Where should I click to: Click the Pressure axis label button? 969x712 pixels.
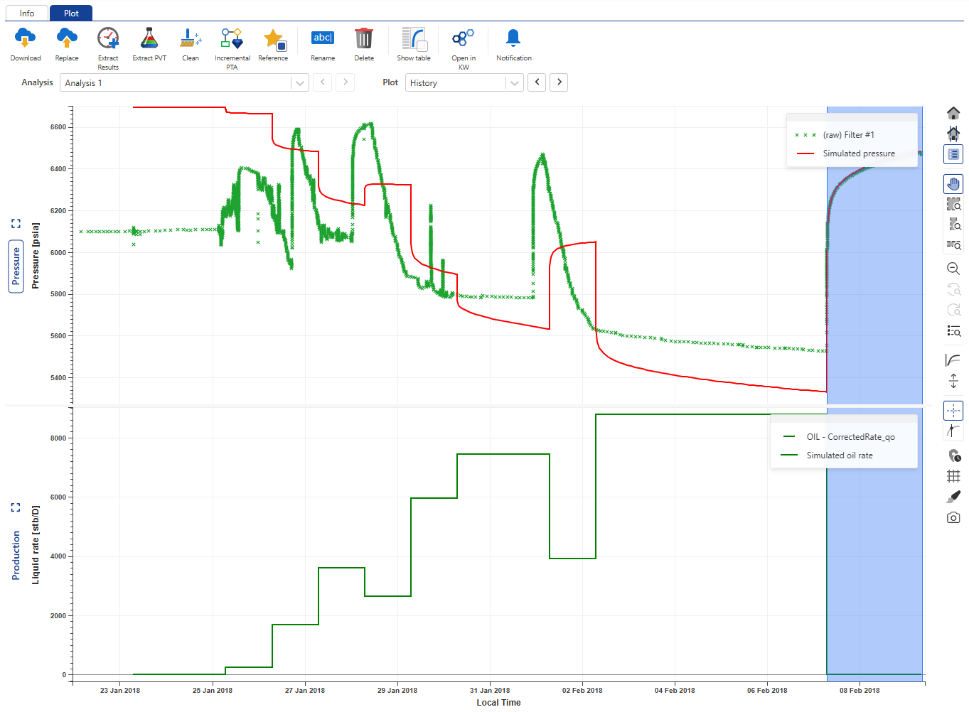tap(16, 266)
